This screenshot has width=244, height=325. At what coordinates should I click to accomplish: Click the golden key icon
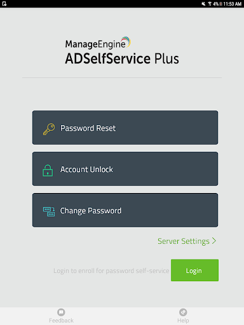(x=49, y=129)
